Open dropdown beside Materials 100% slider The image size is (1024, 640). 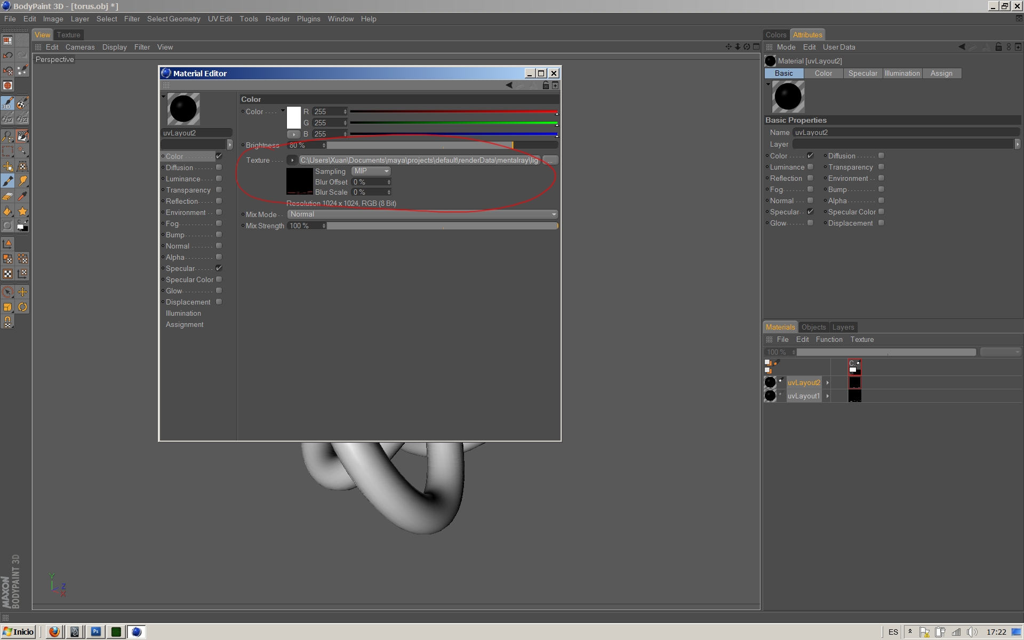click(1001, 352)
